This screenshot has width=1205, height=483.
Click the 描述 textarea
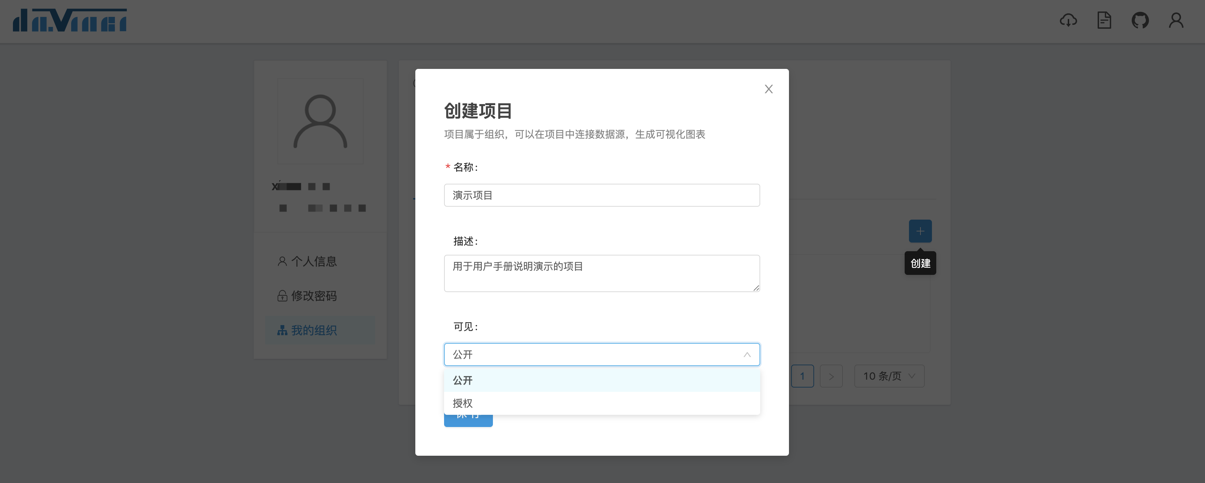[x=601, y=273]
